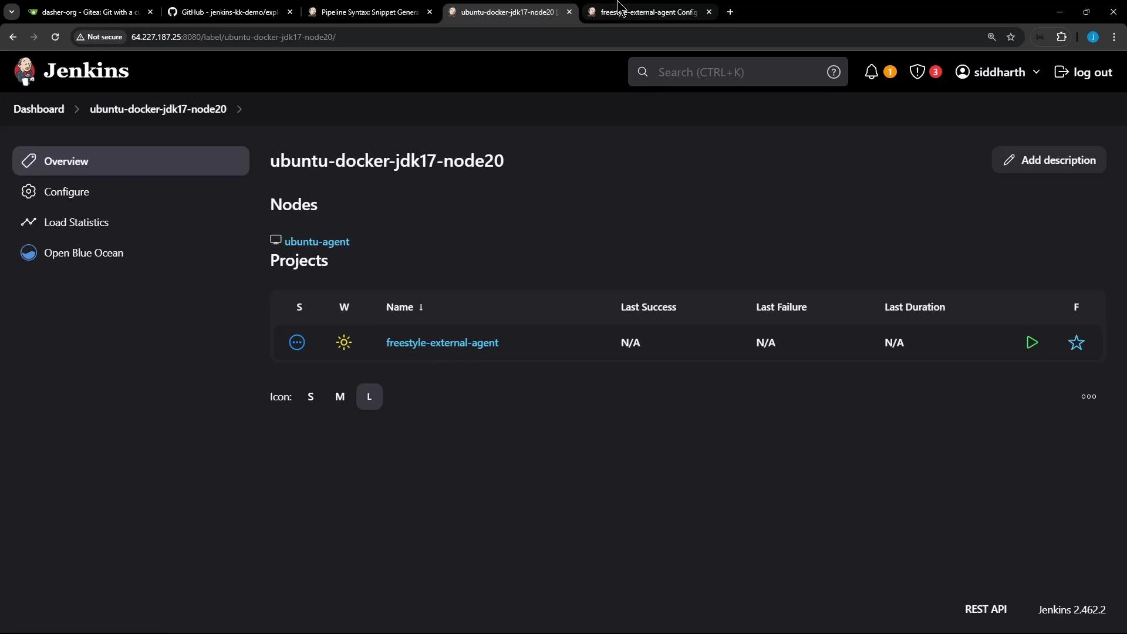Favorite freestyle-external-agent using the star
This screenshot has width=1127, height=634.
click(x=1077, y=342)
